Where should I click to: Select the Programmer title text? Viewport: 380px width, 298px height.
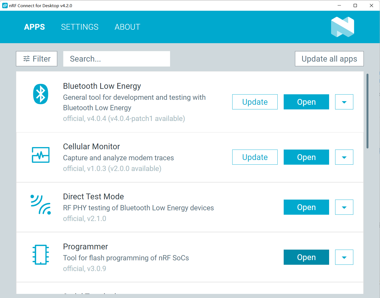[85, 247]
